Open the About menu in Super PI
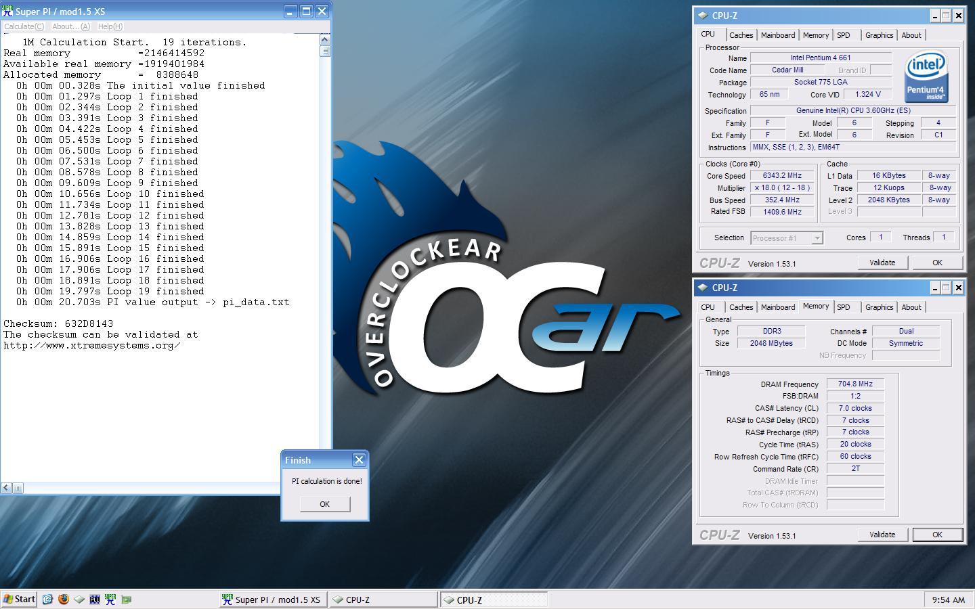Viewport: 975px width, 609px height. (70, 26)
